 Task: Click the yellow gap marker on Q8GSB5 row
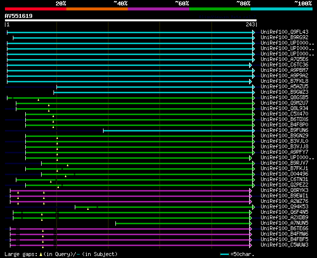[38, 99]
